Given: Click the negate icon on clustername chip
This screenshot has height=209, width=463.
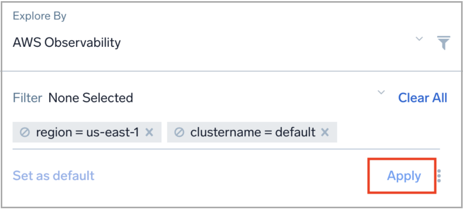Looking at the screenshot, I should (179, 132).
